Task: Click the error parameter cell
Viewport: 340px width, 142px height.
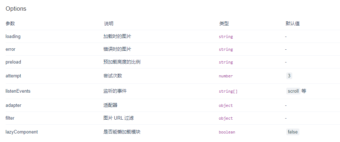Action: 10,49
